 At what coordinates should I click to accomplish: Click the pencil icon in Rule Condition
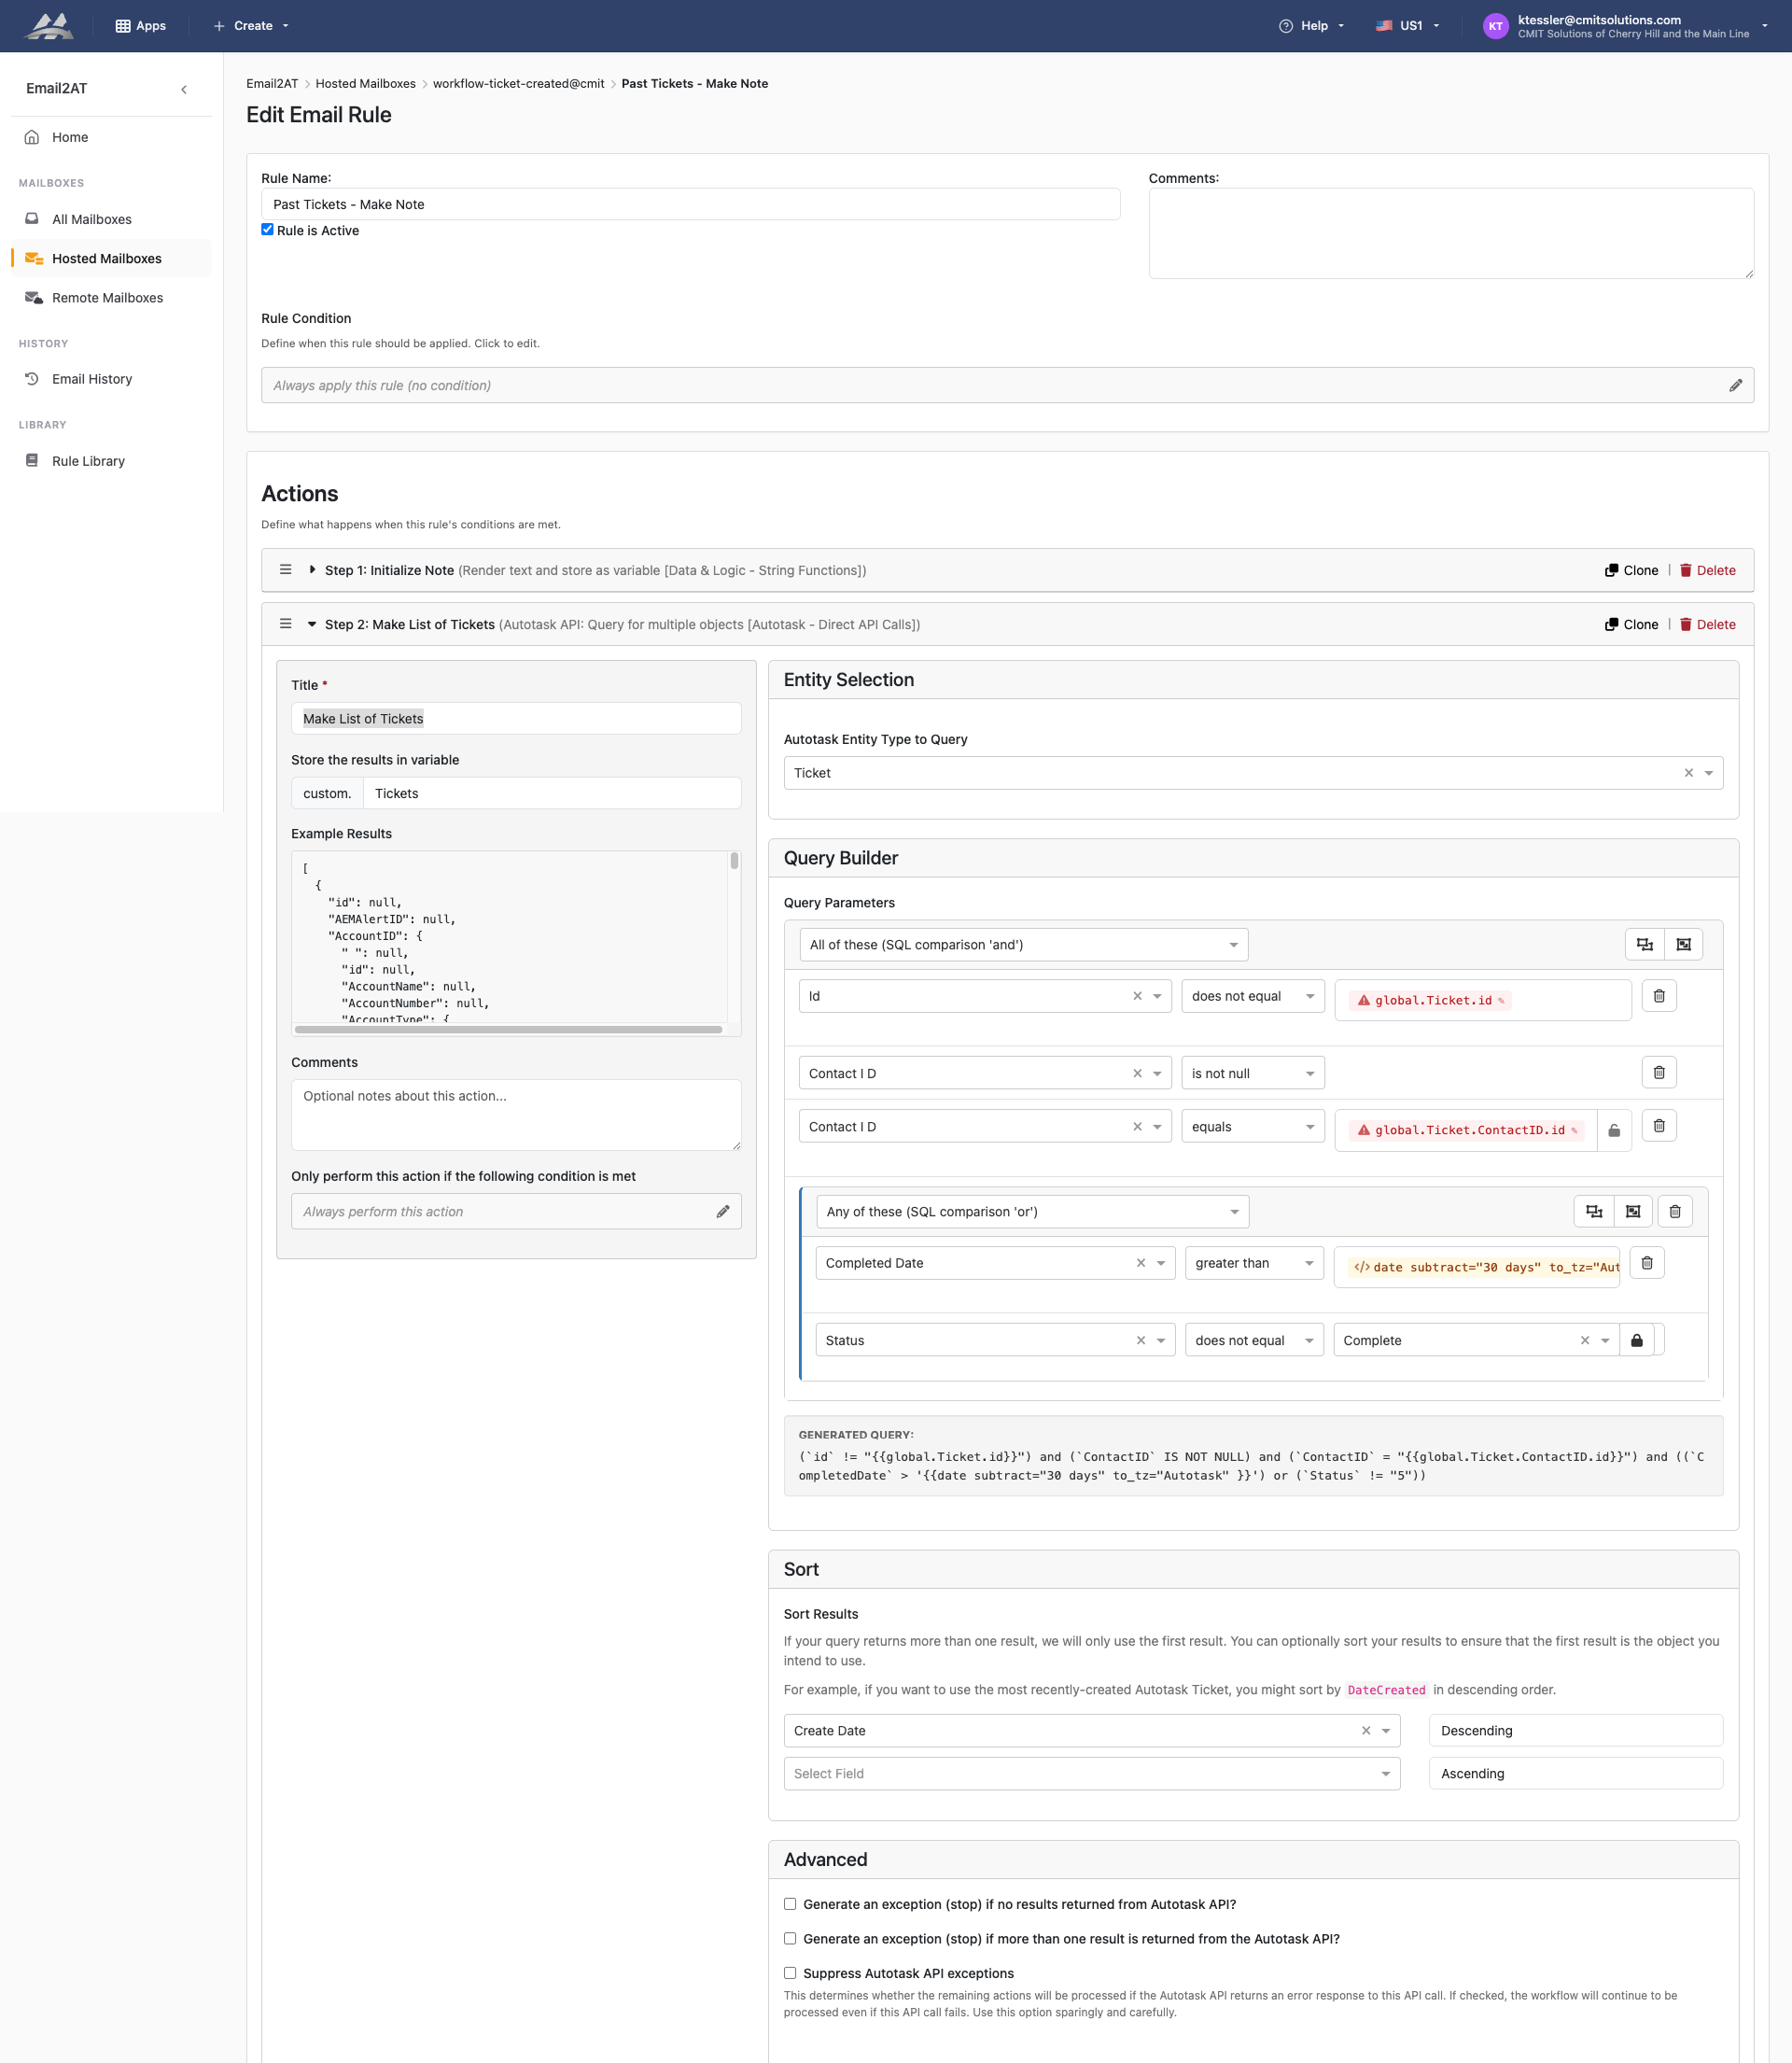tap(1735, 385)
